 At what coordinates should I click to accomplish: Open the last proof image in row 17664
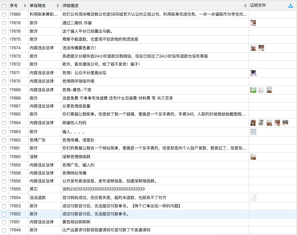coord(285,123)
